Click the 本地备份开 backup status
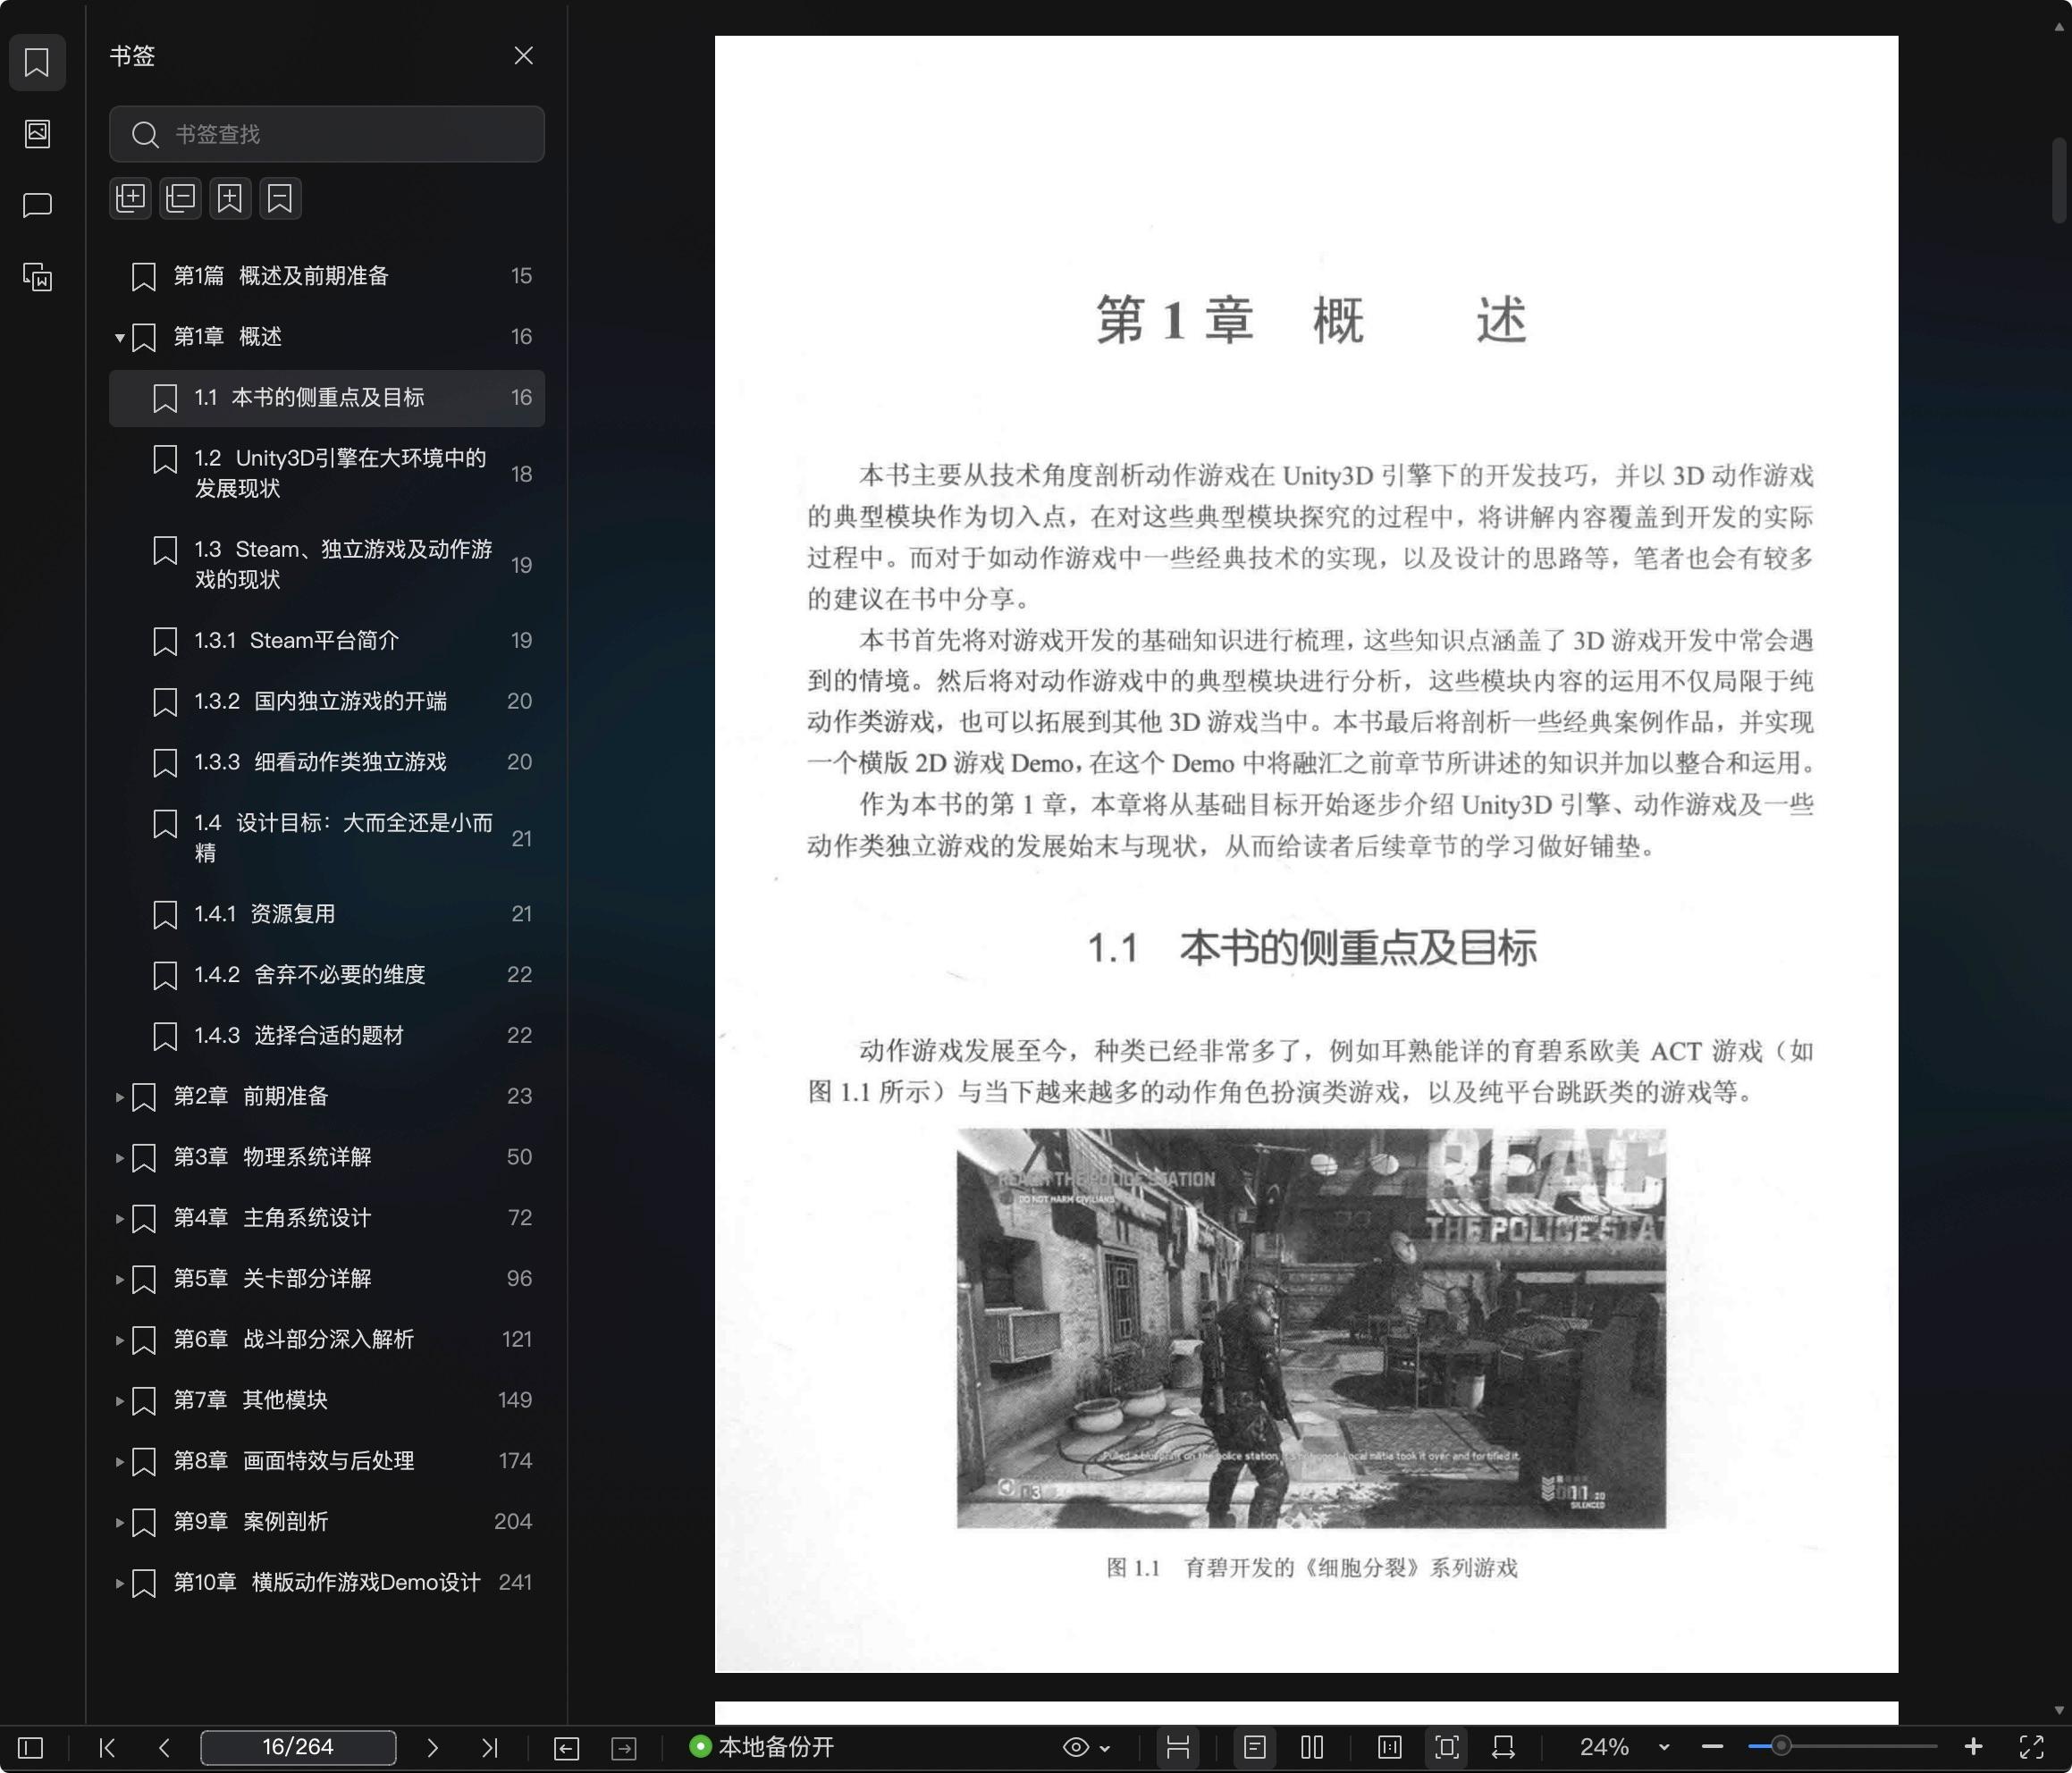The width and height of the screenshot is (2072, 1773). tap(761, 1747)
